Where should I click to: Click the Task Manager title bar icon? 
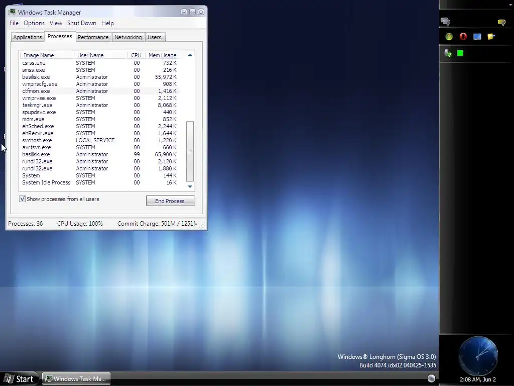click(13, 12)
